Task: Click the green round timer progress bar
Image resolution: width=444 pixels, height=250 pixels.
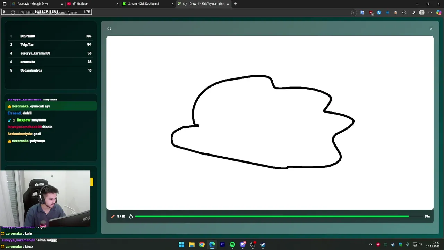Action: point(272,216)
